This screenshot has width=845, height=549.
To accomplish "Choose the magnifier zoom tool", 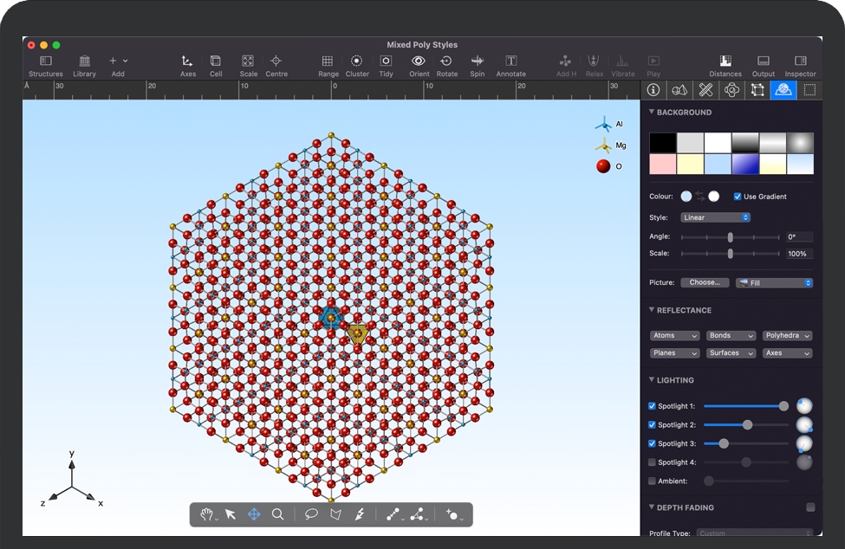I will [277, 514].
